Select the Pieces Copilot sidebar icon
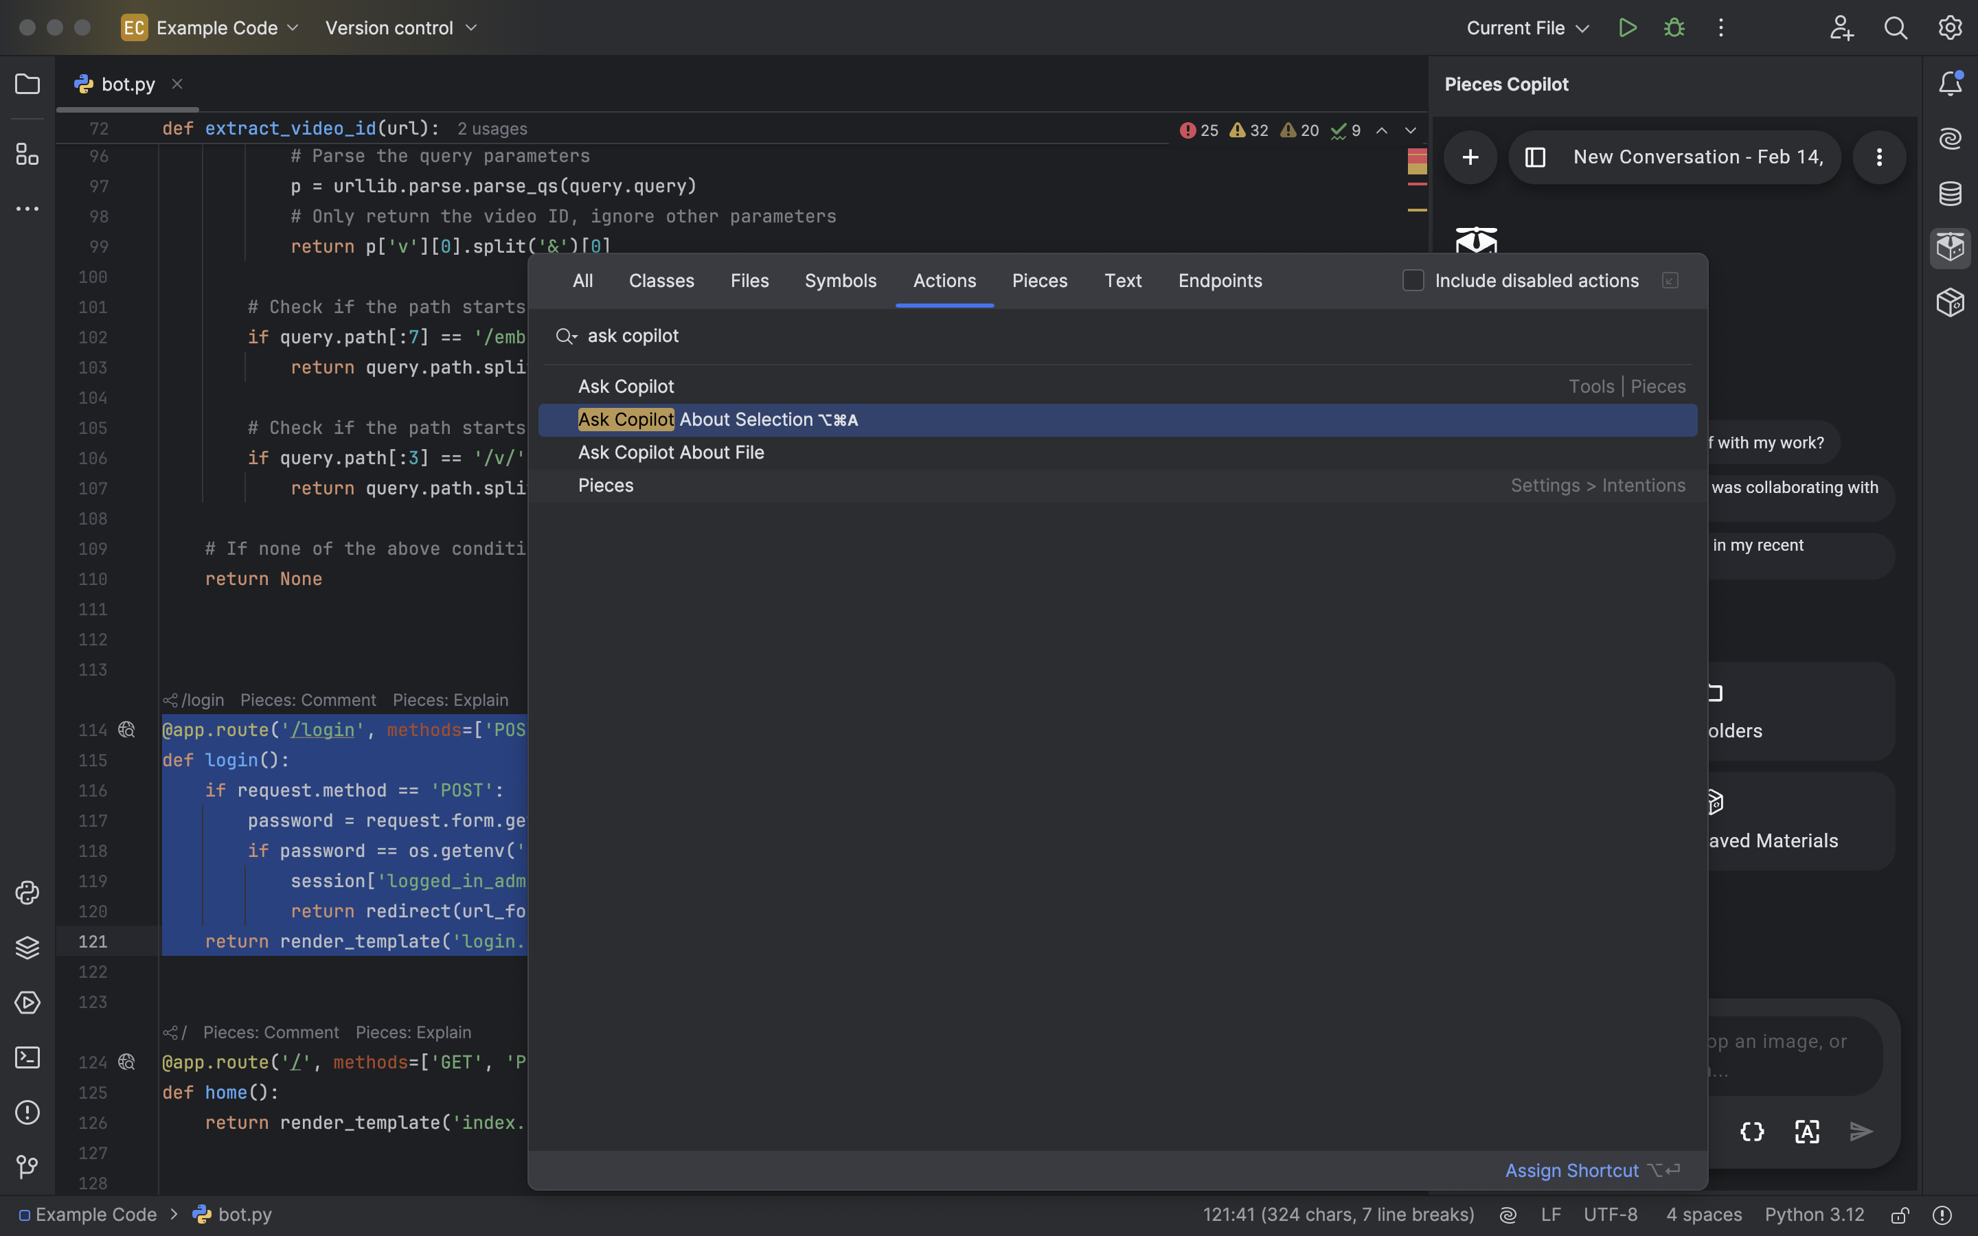The width and height of the screenshot is (1978, 1236). pyautogui.click(x=1951, y=248)
